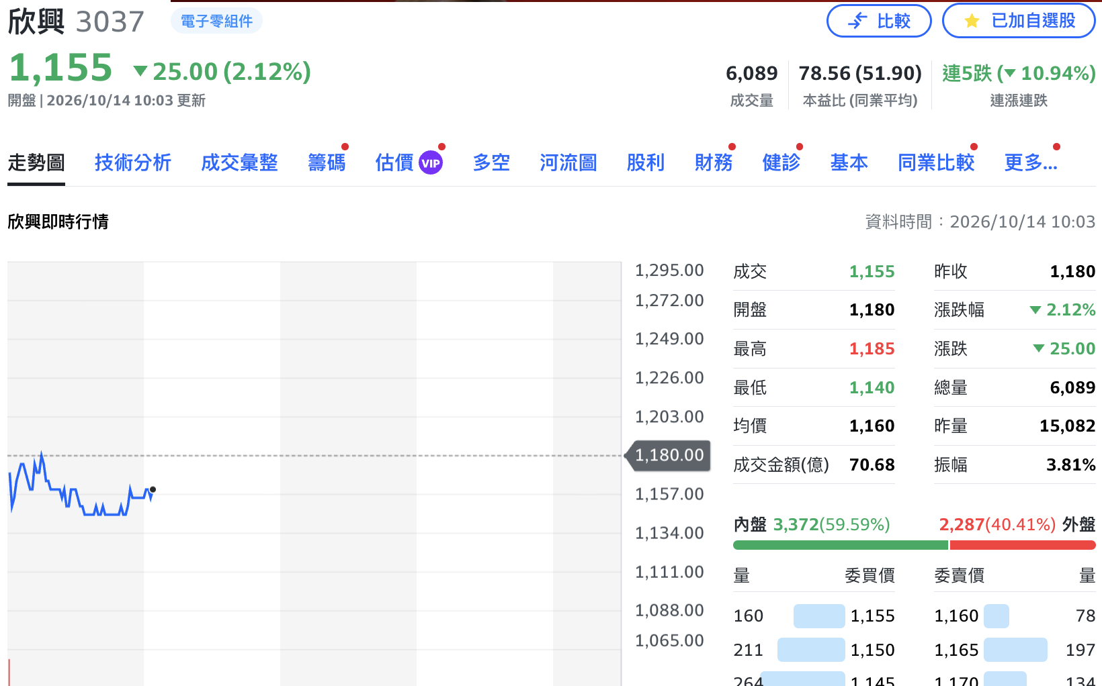
Task: Click the 最高 value 1,185
Action: click(x=872, y=348)
